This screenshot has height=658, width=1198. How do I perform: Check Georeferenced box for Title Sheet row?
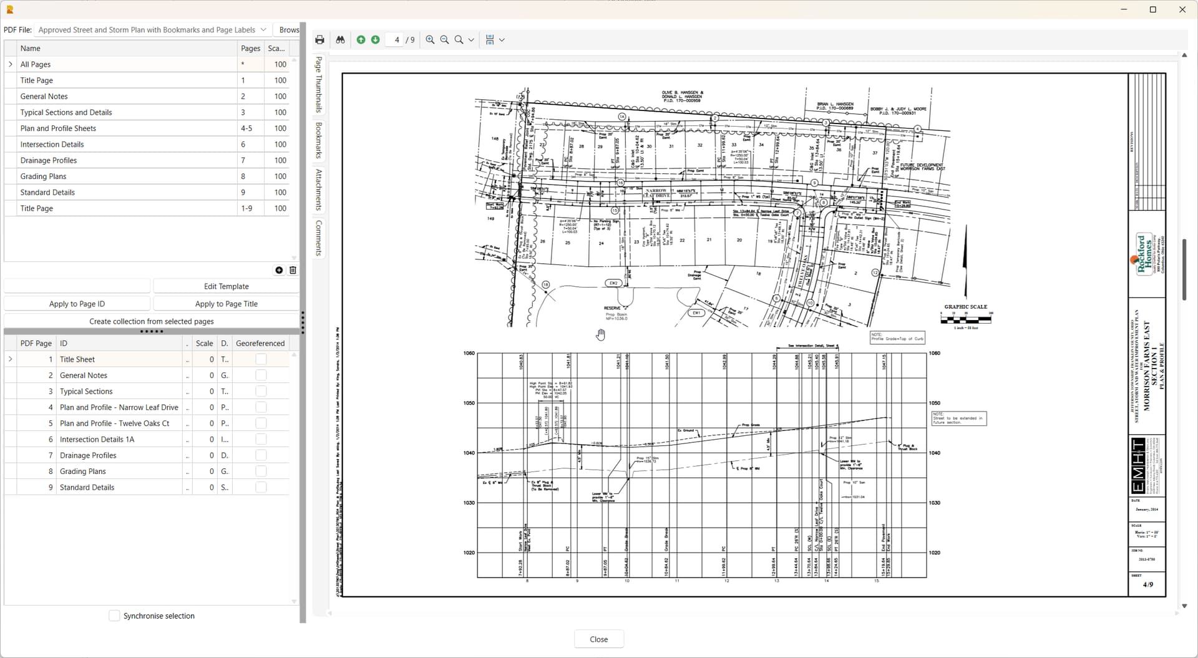pos(261,359)
